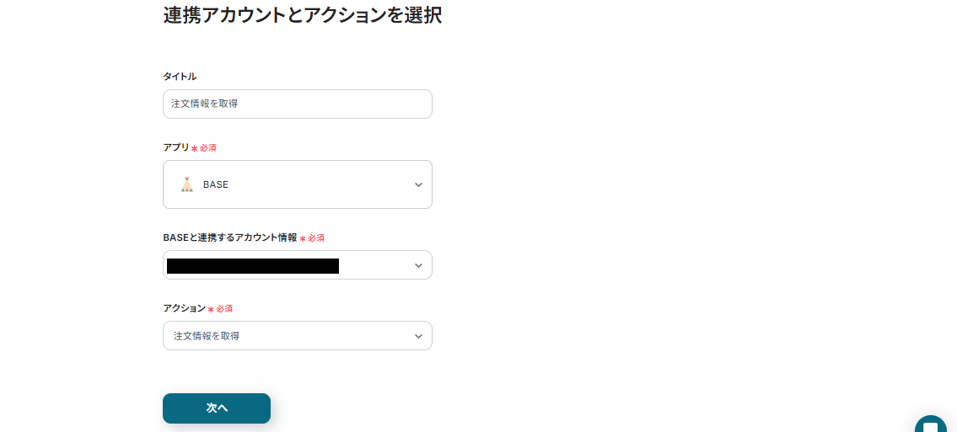The image size is (957, 432).
Task: Click the BASE tent logo icon
Action: pyautogui.click(x=187, y=184)
